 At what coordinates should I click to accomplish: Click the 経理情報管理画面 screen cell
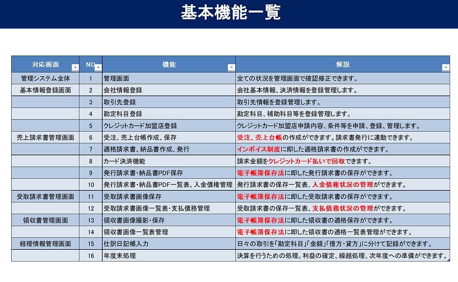pyautogui.click(x=44, y=244)
